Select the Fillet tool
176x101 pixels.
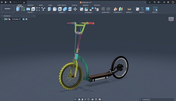point(55,9)
